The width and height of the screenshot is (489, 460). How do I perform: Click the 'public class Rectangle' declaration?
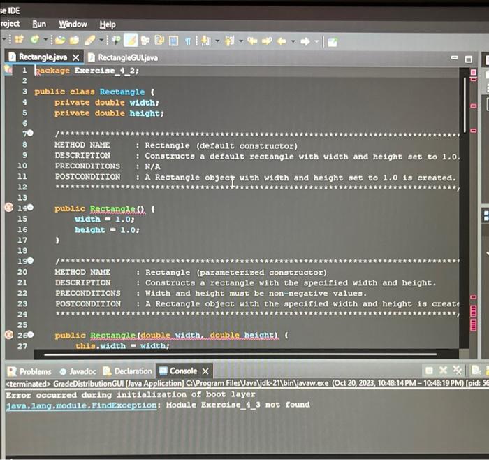(94, 92)
